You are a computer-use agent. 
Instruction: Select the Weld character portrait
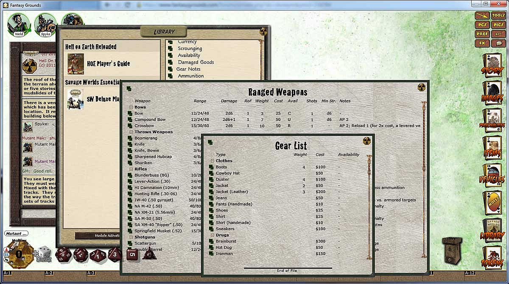pyautogui.click(x=19, y=25)
